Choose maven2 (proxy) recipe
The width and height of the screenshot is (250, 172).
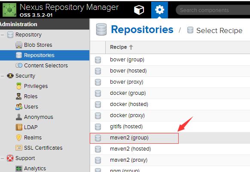[x=170, y=160]
